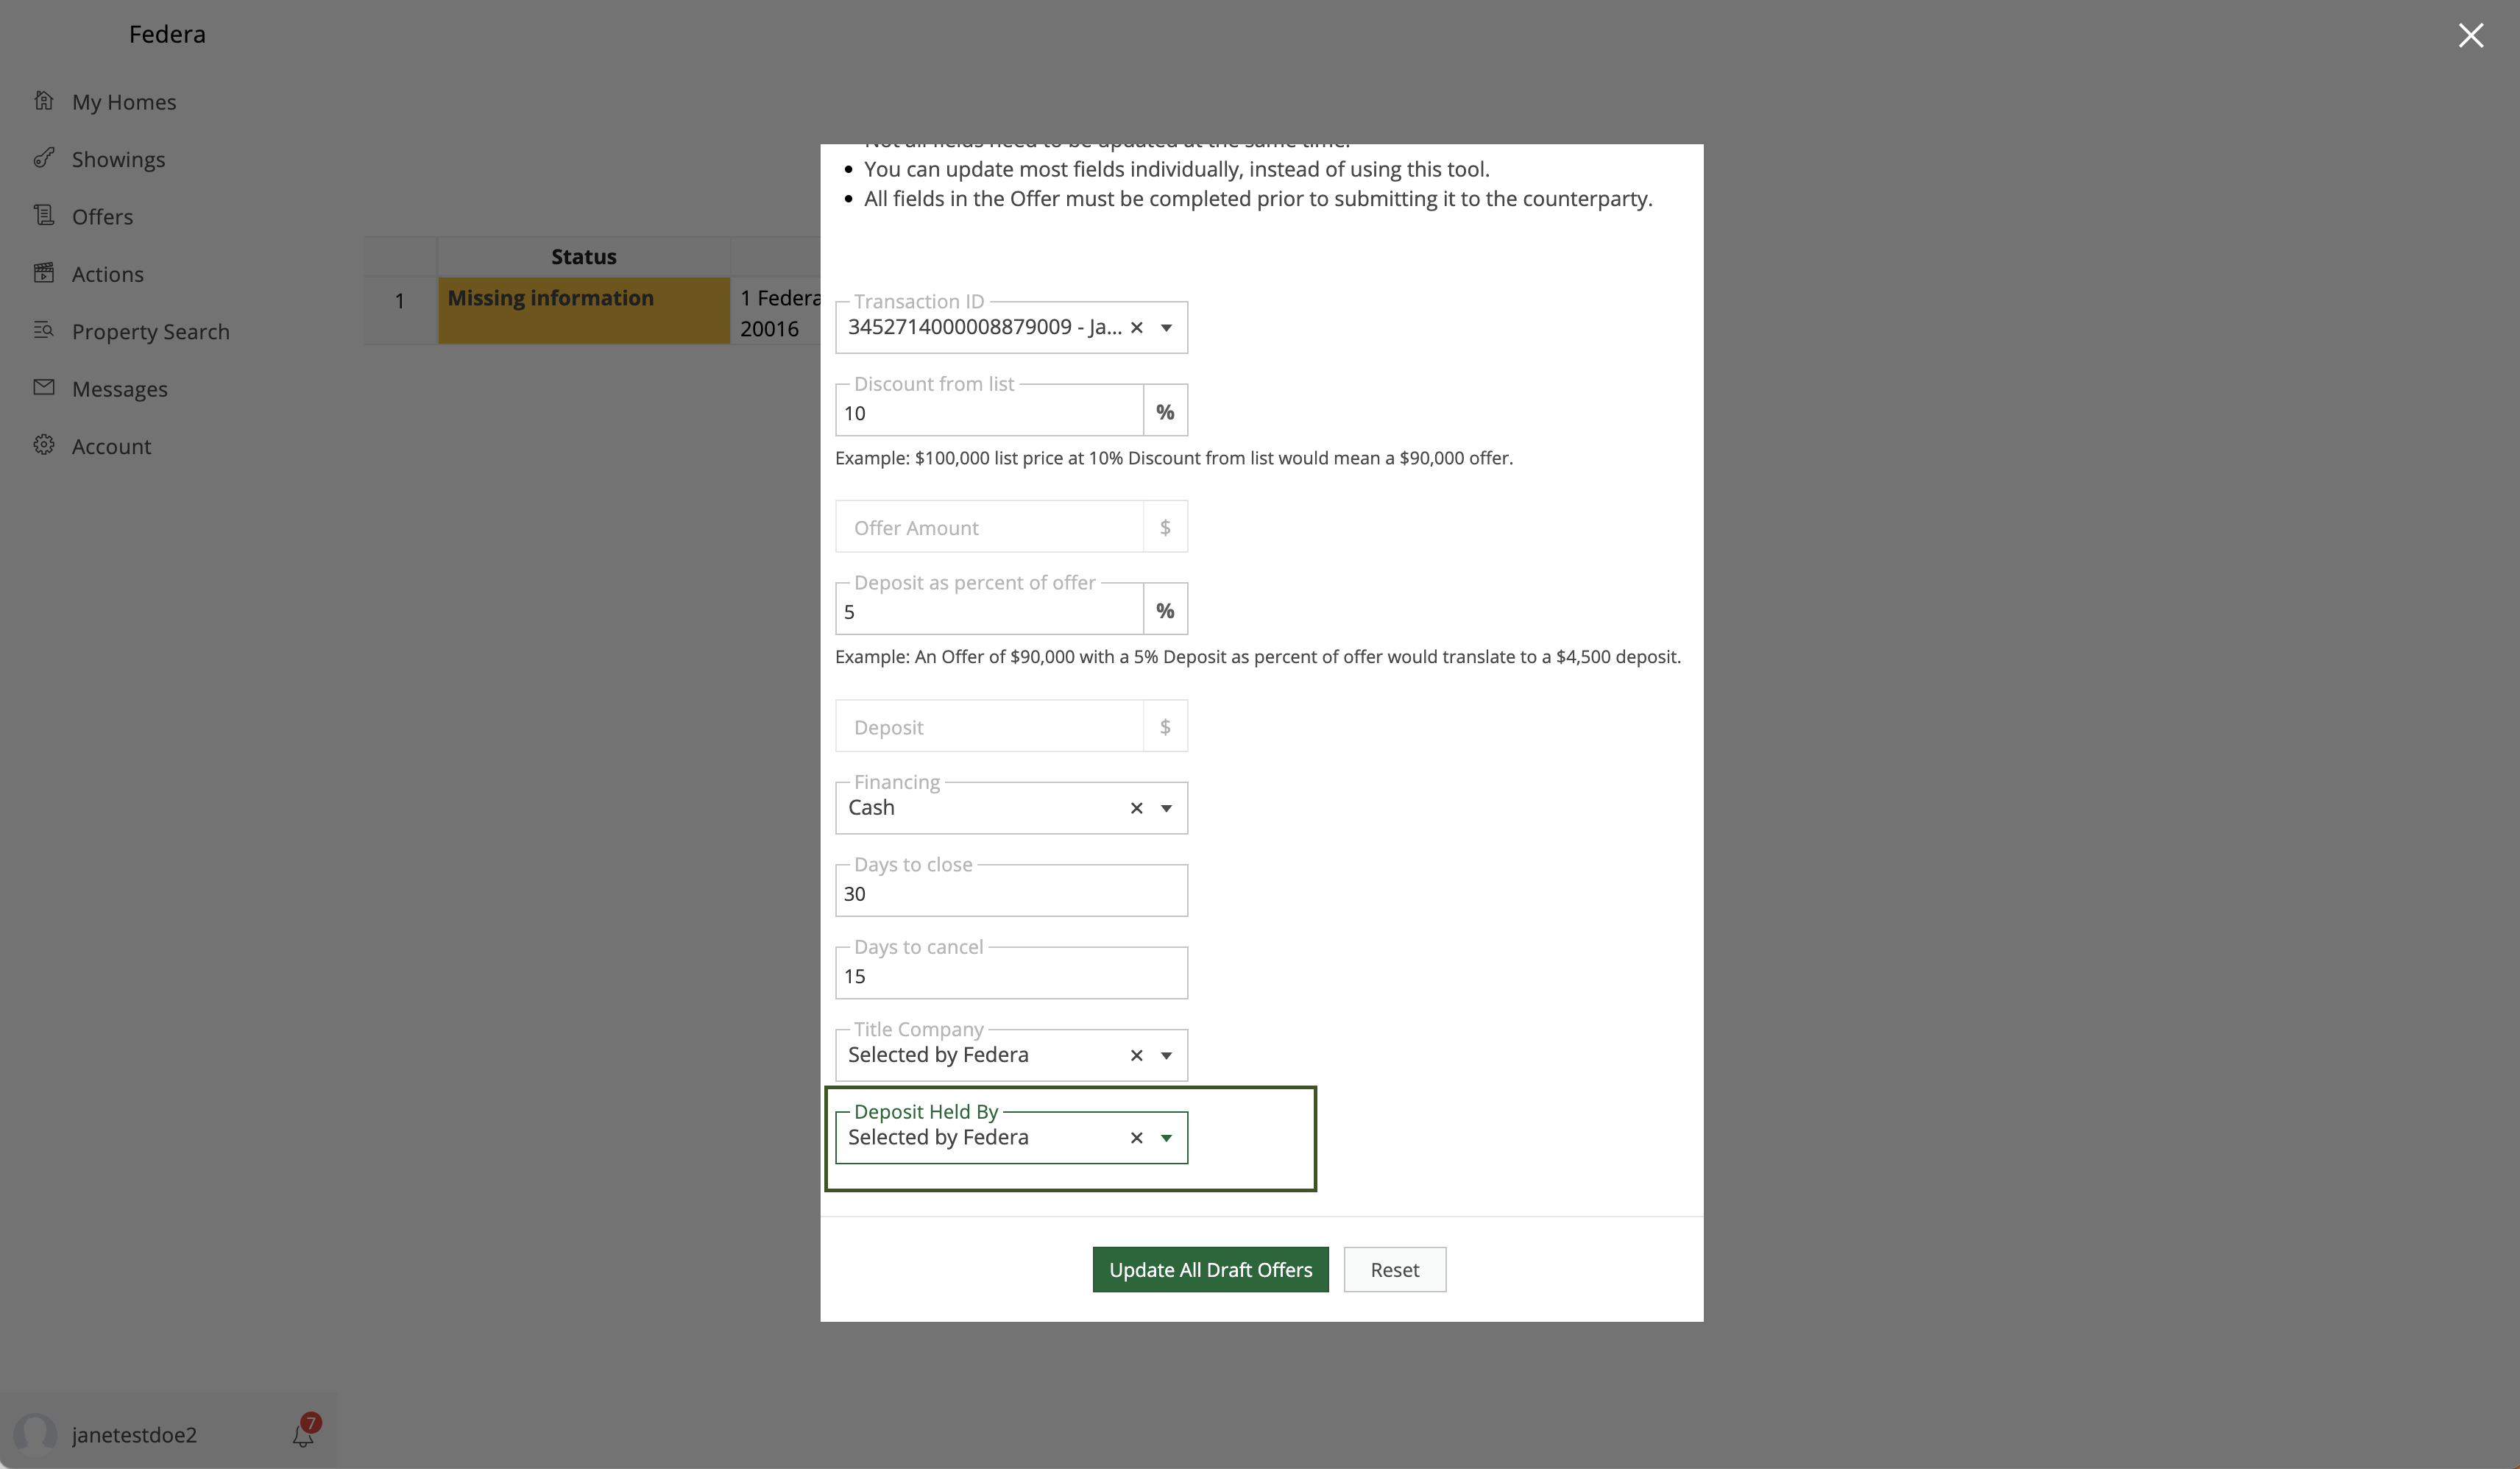
Task: Click row number 1 cell
Action: pyautogui.click(x=400, y=310)
